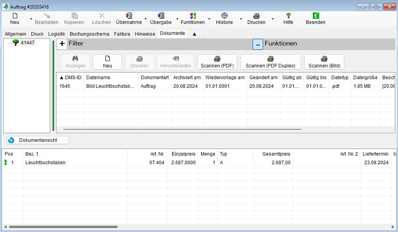Sort documents by the DMS-ID column header
The height and width of the screenshot is (232, 398).
point(71,77)
